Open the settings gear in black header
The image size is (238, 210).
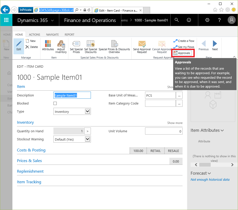pyautogui.click(x=207, y=20)
